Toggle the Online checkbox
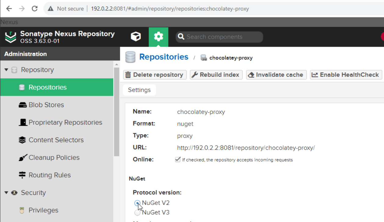 point(178,159)
